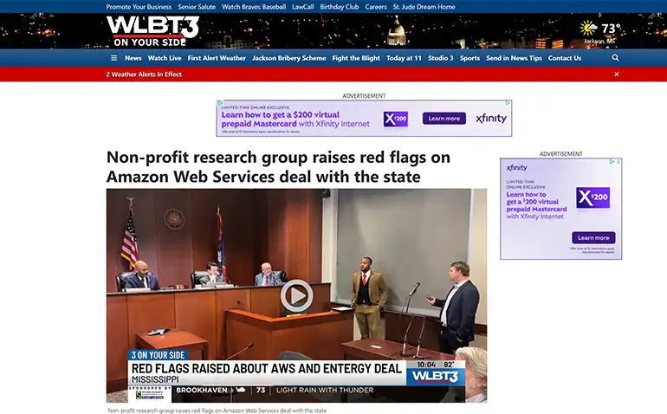The height and width of the screenshot is (414, 667).
Task: View the 2 Weather Alerts In Effect
Action: click(144, 74)
